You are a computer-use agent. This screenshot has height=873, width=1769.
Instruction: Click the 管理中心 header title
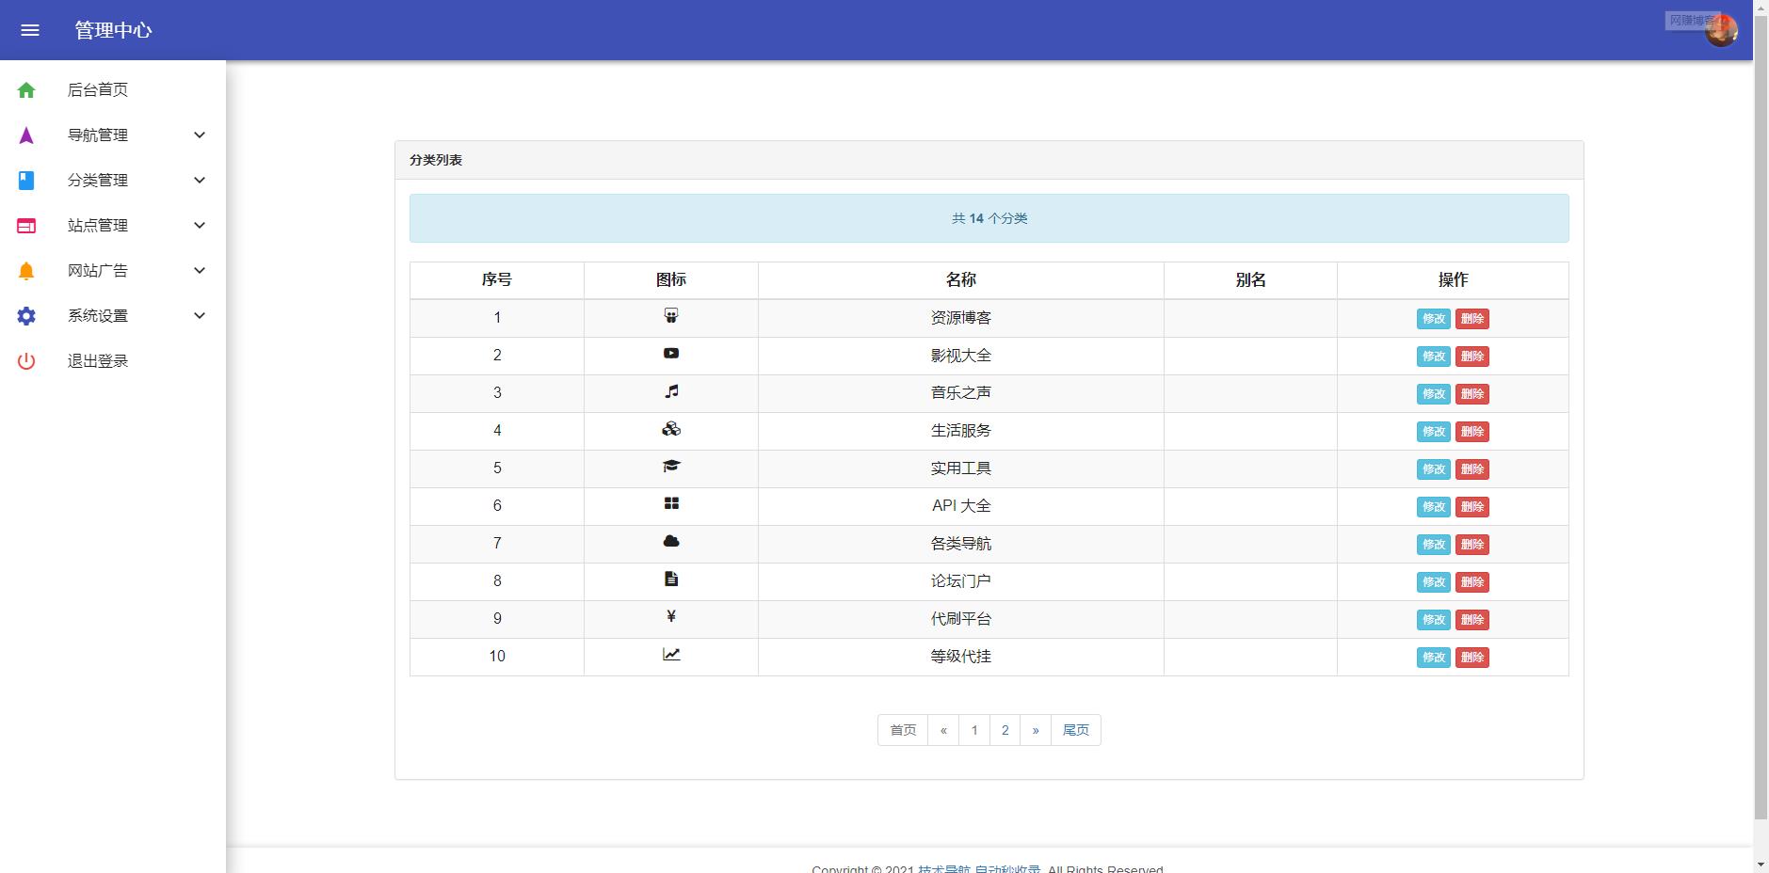coord(113,30)
